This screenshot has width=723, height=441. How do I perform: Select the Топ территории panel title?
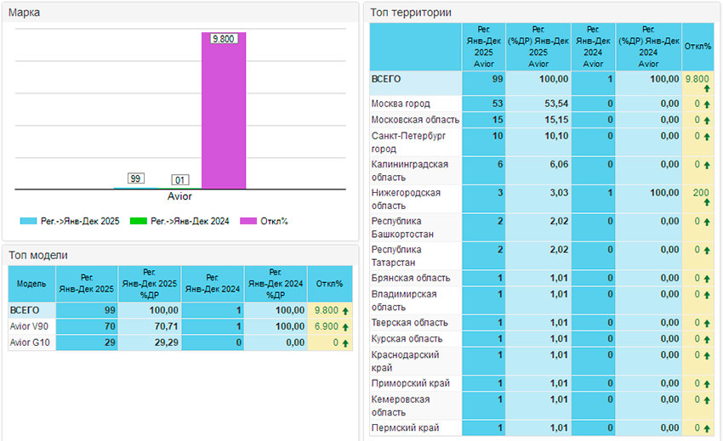coord(410,13)
